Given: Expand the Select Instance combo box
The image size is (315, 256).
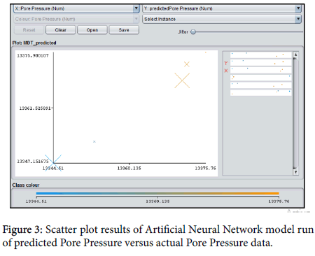Looking at the screenshot, I should coord(222,19).
